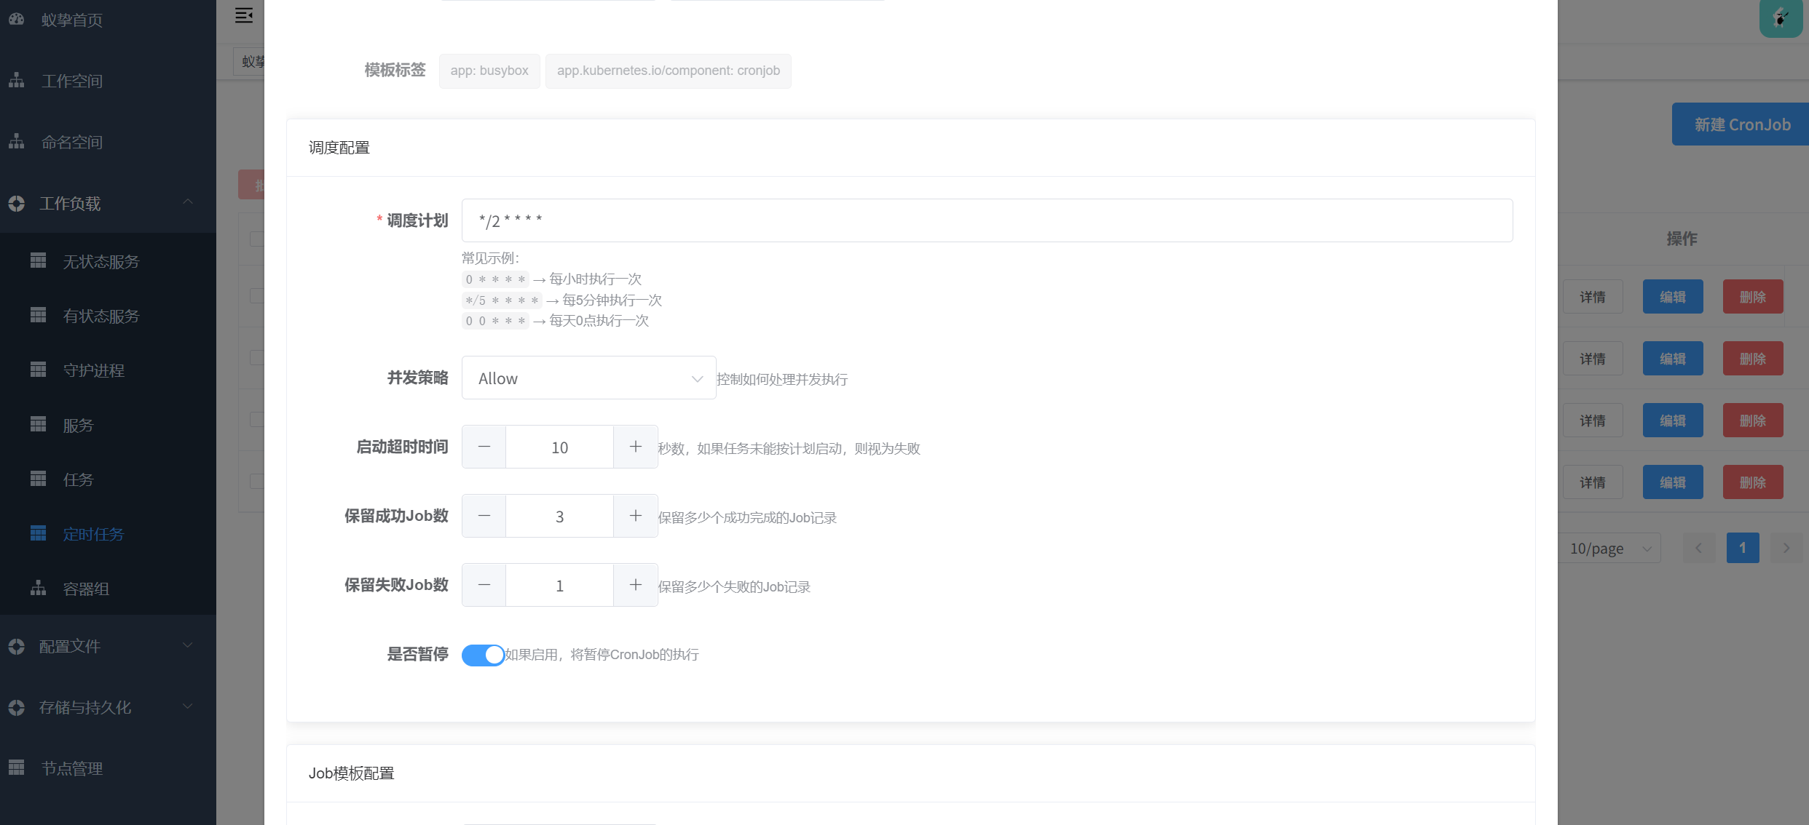
Task: Open 守护进程 menu item
Action: point(93,370)
